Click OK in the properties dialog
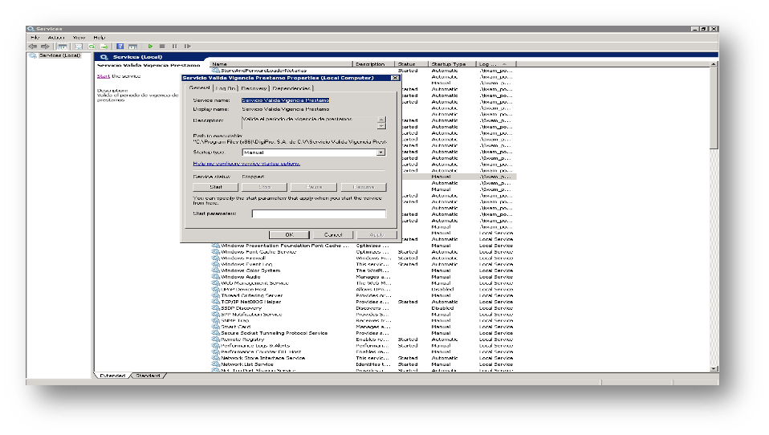This screenshot has width=769, height=435. click(x=290, y=234)
